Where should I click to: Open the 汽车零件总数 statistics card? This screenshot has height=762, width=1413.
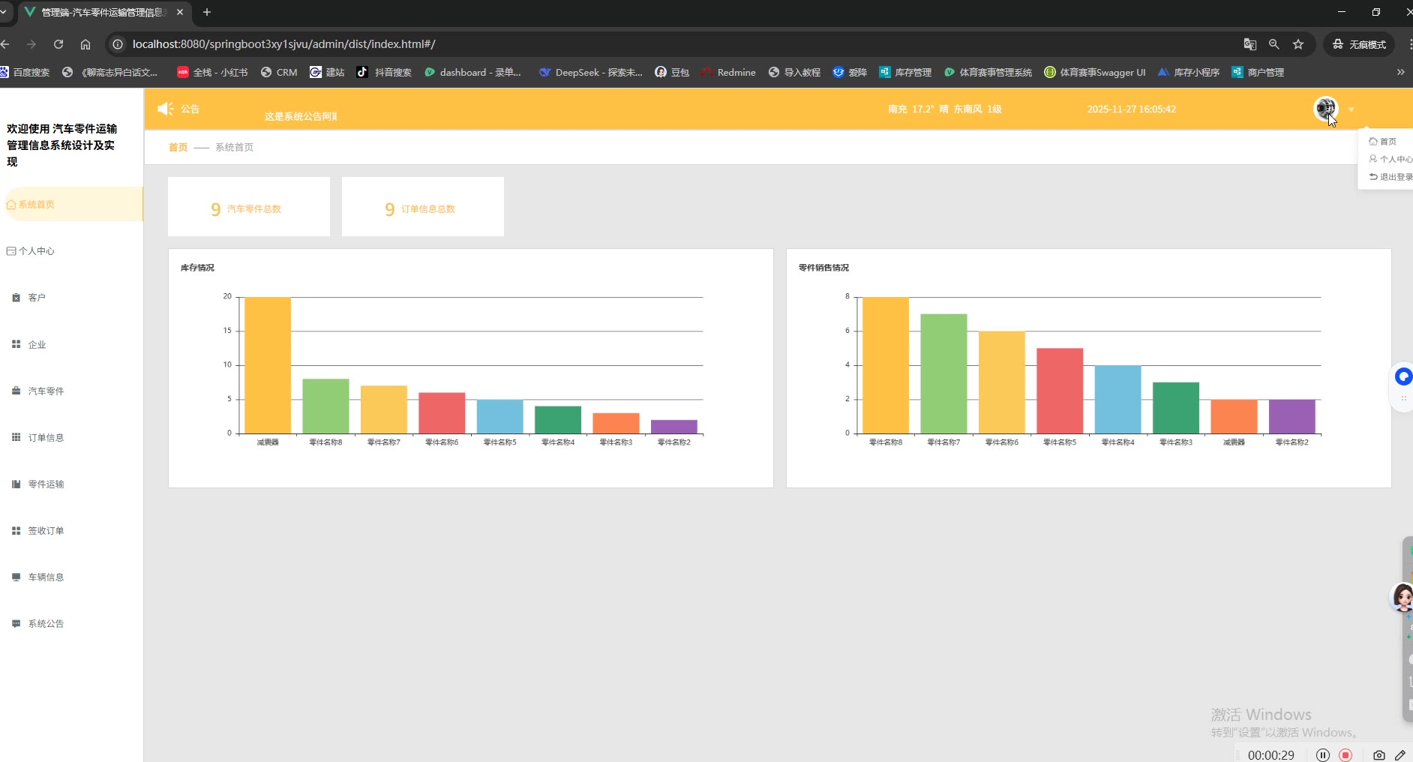[248, 207]
